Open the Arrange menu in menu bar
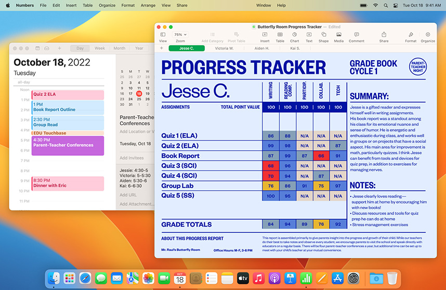The image size is (446, 290). tap(147, 5)
